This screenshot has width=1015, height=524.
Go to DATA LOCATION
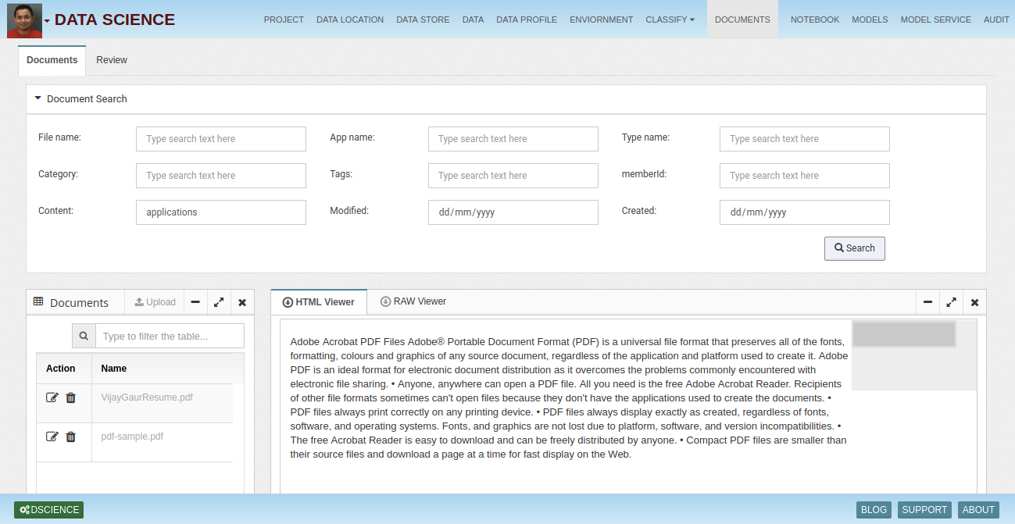tap(350, 20)
